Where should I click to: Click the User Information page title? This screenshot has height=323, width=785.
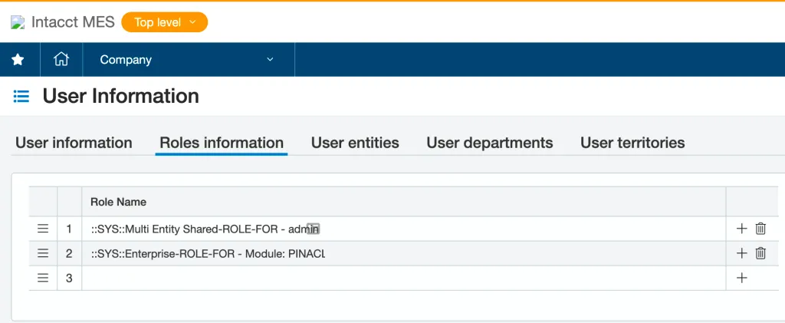click(x=120, y=96)
